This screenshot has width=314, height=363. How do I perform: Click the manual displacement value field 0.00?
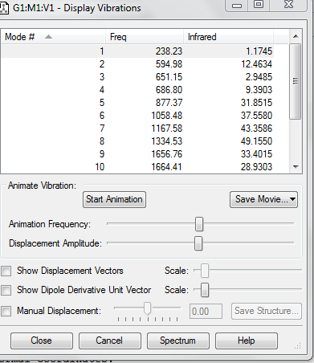[206, 312]
